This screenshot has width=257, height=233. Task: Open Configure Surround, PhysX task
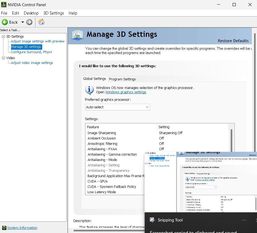point(31,52)
